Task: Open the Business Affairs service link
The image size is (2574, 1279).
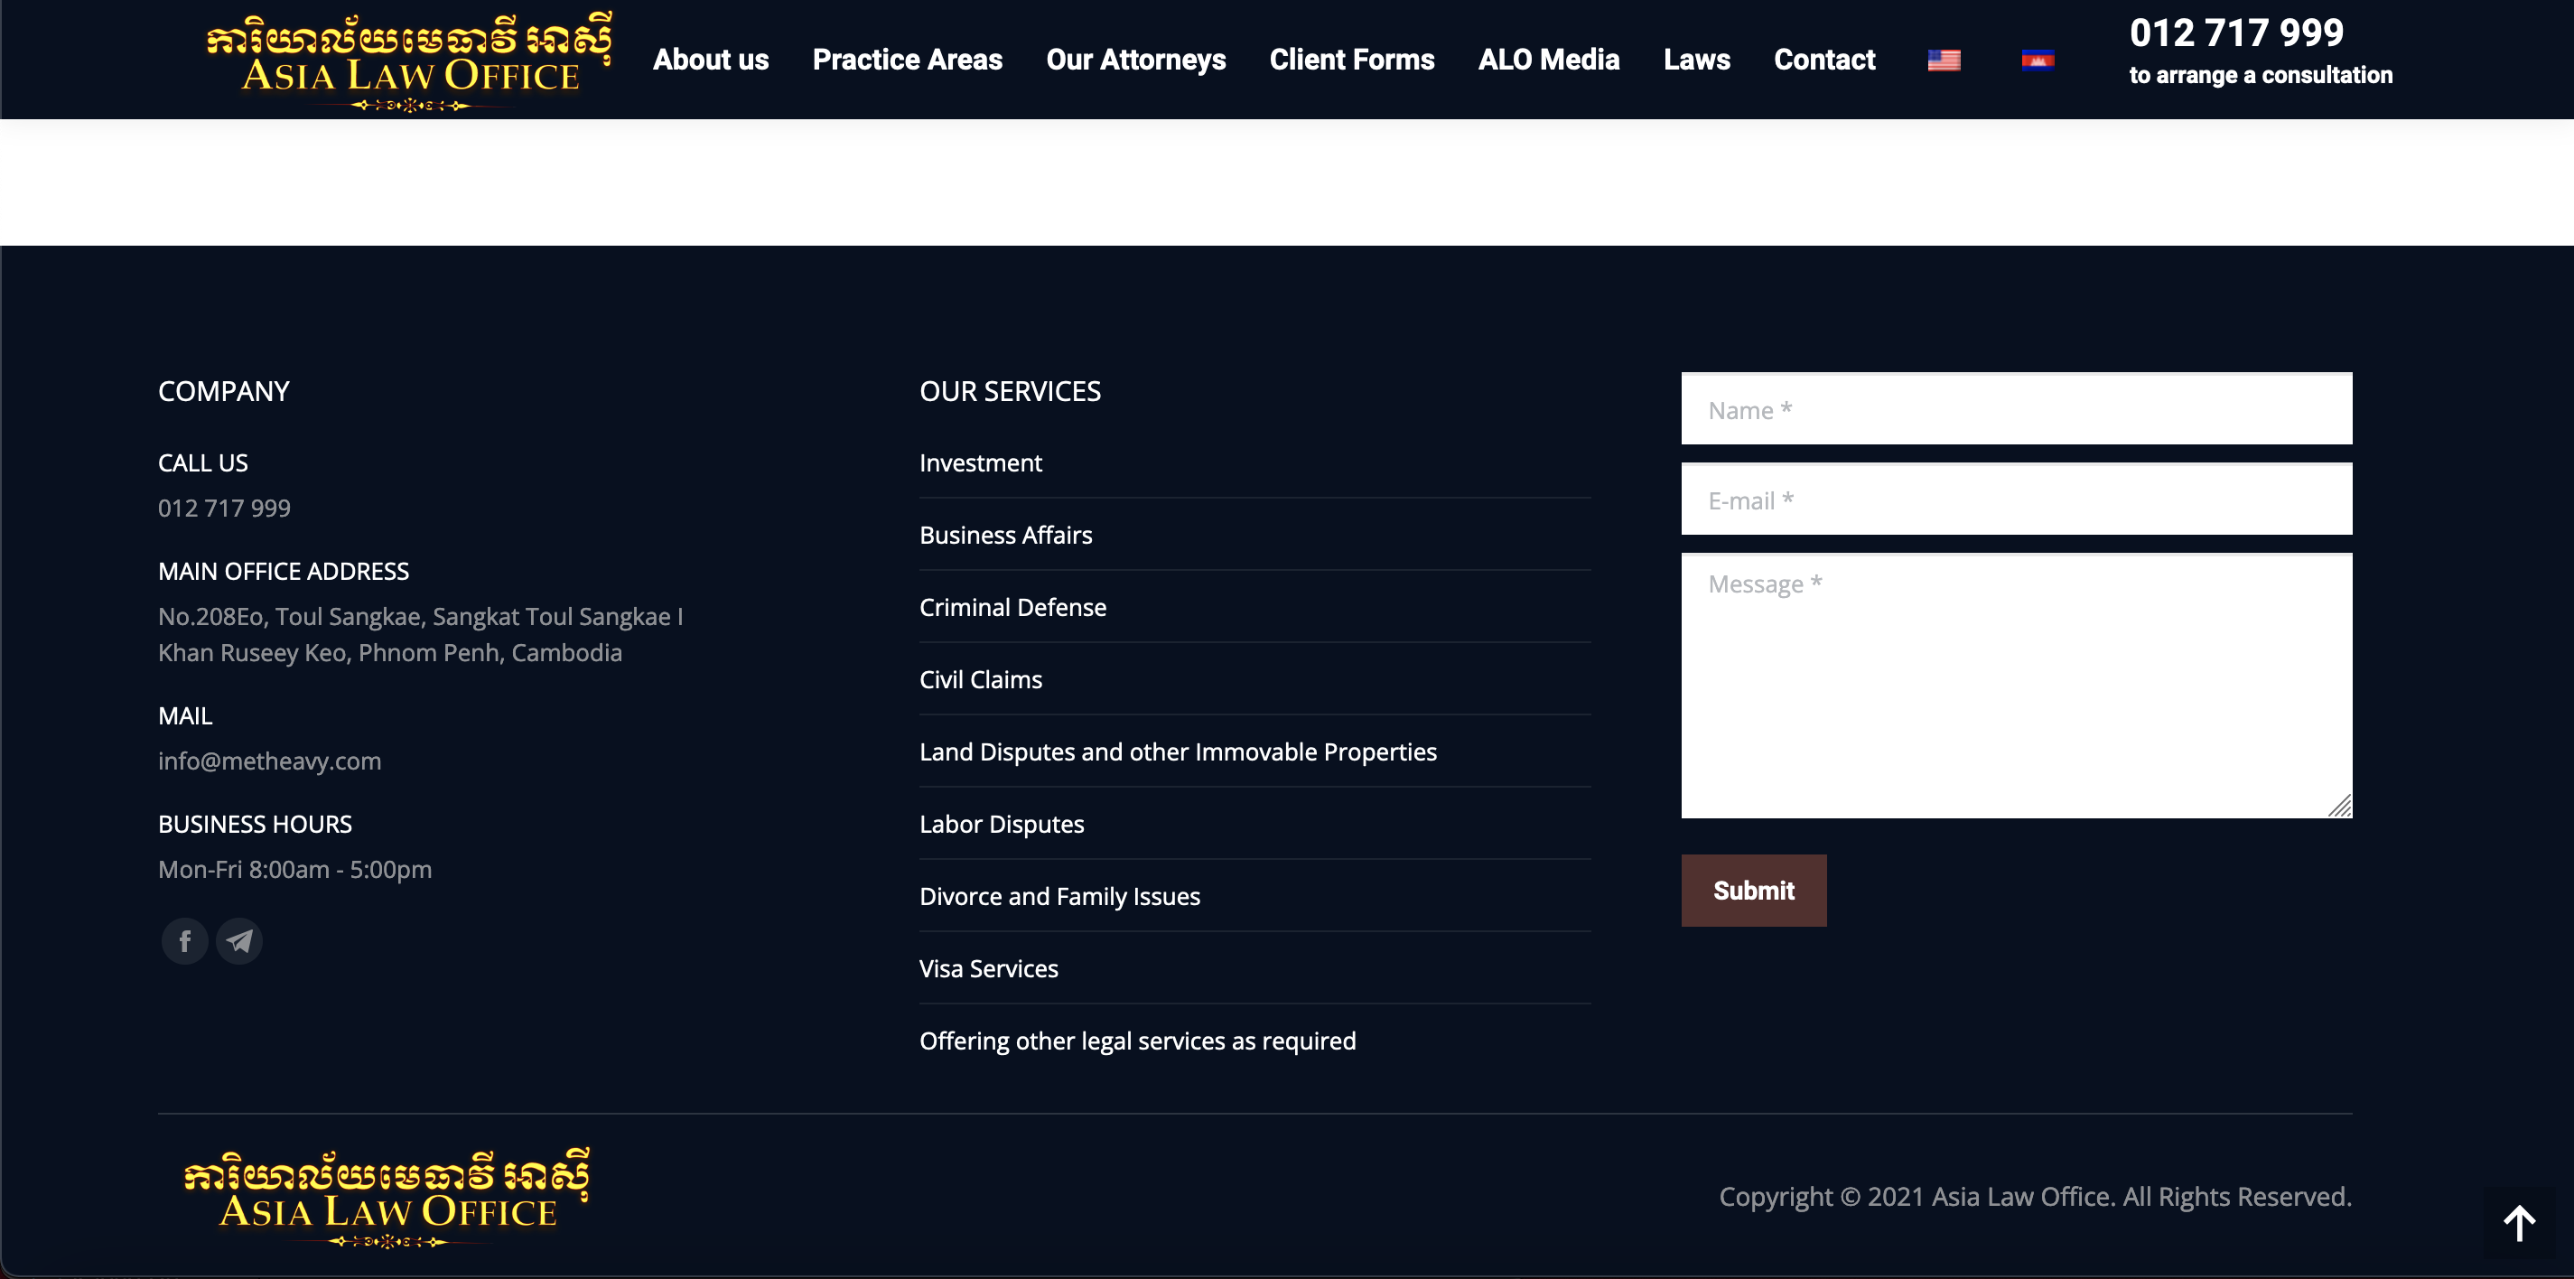Action: click(1005, 535)
